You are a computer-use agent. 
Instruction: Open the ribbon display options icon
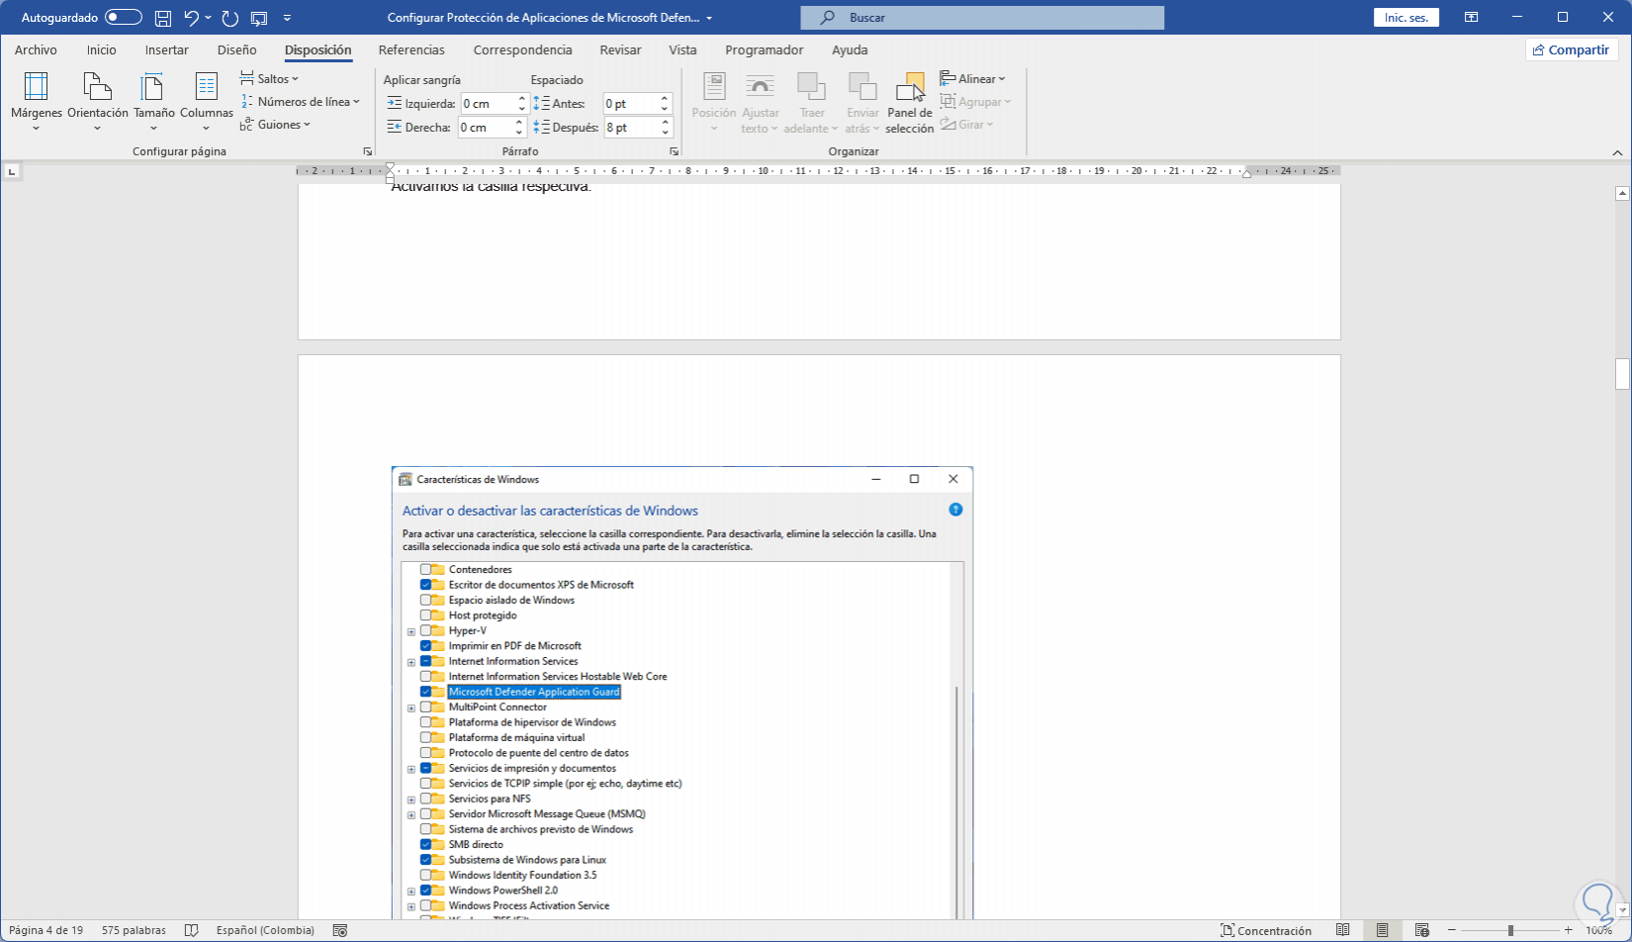(1472, 18)
